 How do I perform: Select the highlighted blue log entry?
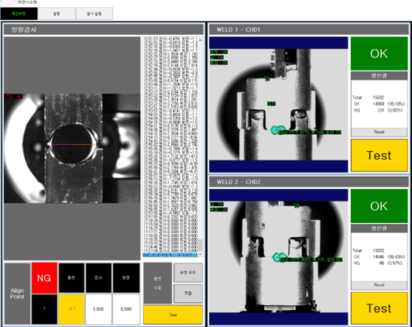[x=170, y=255]
